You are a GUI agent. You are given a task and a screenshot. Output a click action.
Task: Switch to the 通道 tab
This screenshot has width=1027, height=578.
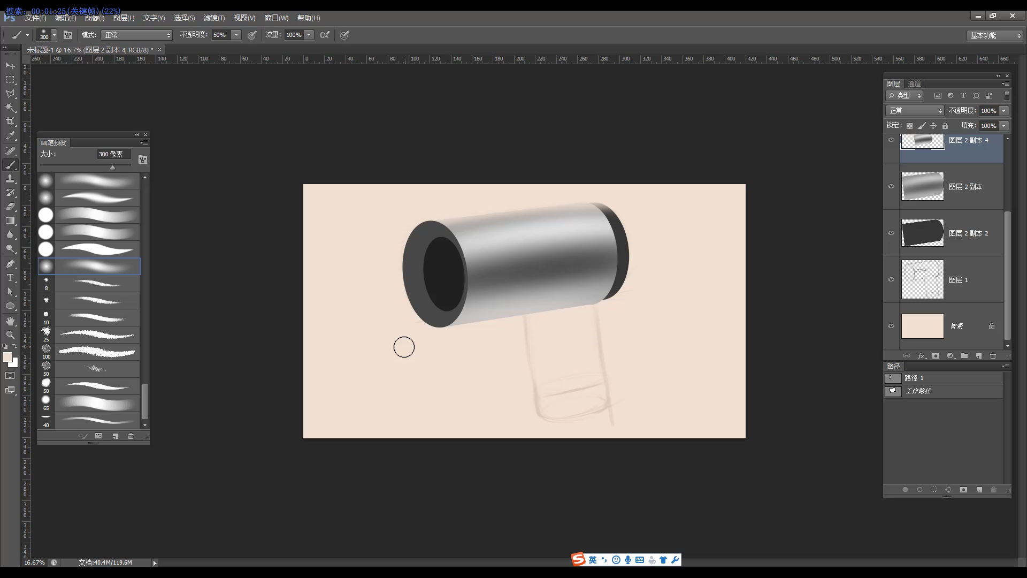[914, 83]
